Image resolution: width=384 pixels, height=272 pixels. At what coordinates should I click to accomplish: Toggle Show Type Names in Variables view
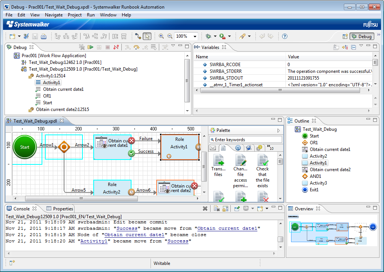point(336,47)
